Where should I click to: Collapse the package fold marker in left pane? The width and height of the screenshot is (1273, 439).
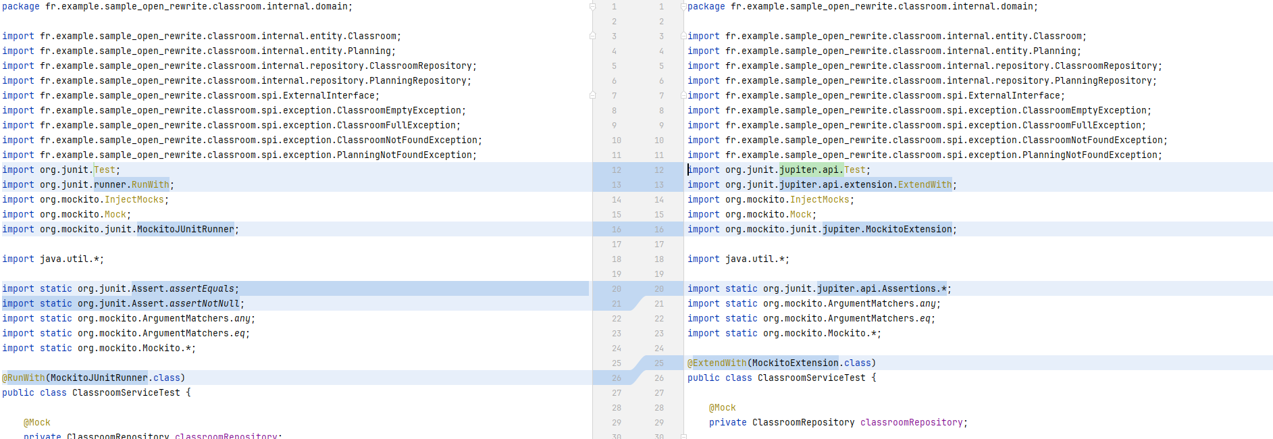pos(593,7)
